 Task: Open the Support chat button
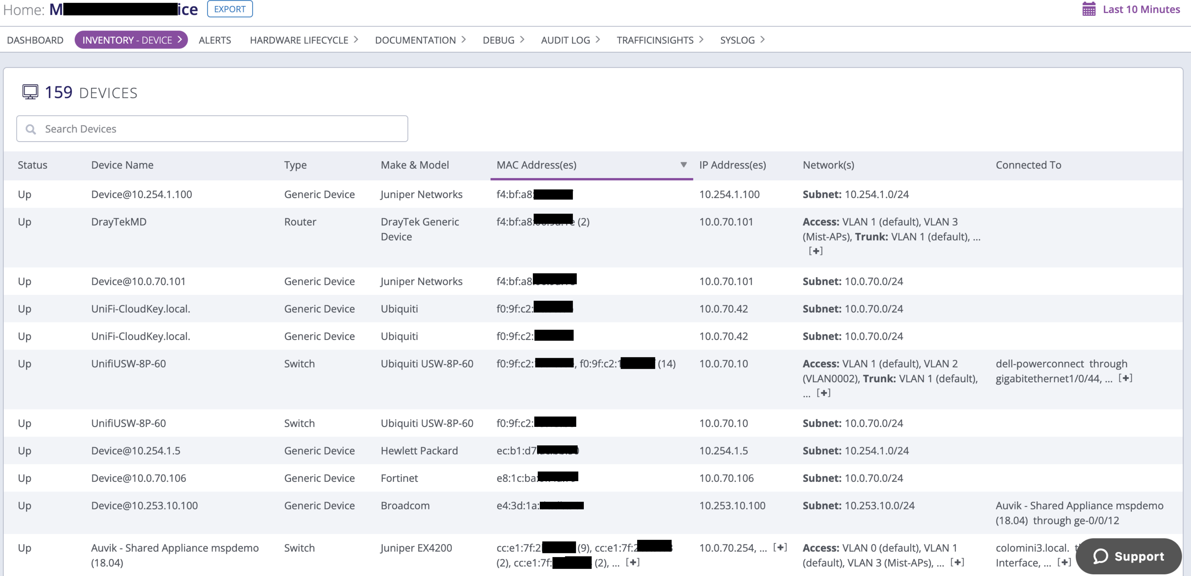[x=1128, y=556]
